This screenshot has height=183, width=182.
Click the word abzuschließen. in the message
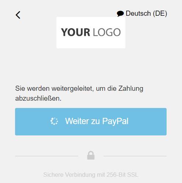(38, 98)
